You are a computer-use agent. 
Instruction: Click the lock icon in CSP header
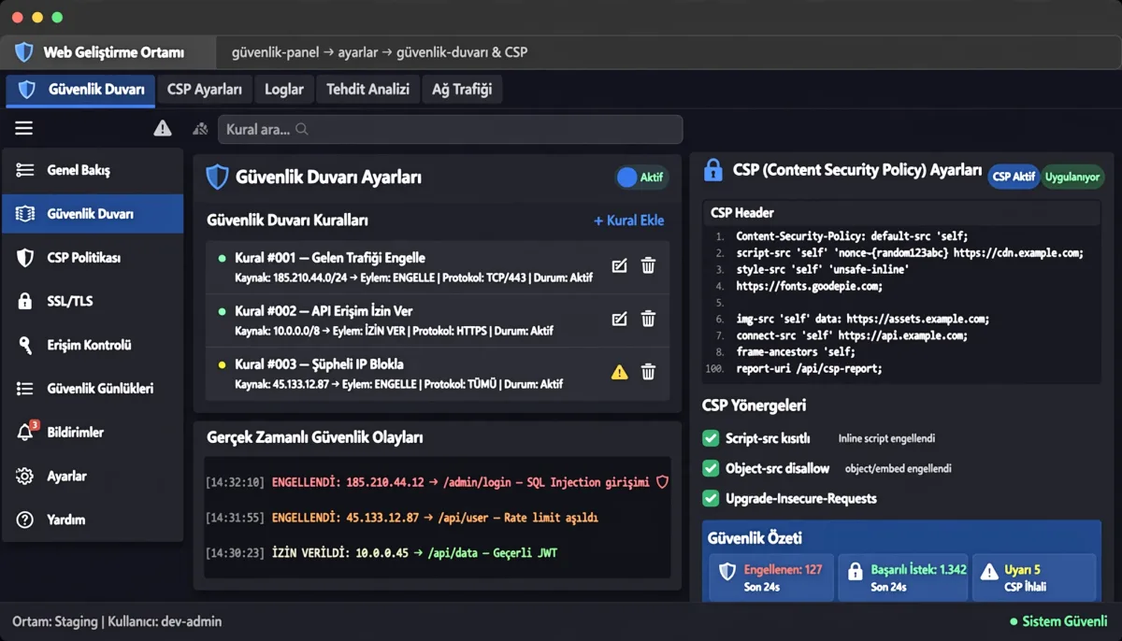tap(713, 170)
